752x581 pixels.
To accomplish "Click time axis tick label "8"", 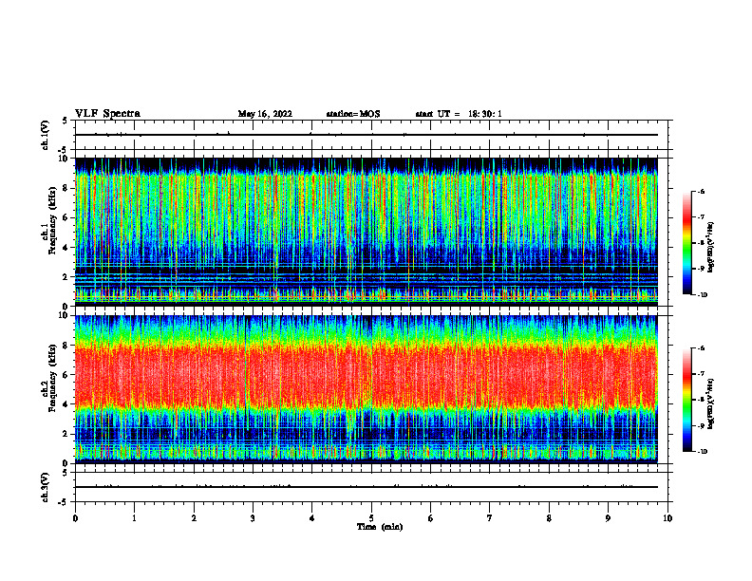I will coord(549,518).
